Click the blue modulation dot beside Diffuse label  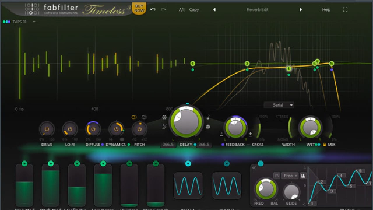pos(103,145)
